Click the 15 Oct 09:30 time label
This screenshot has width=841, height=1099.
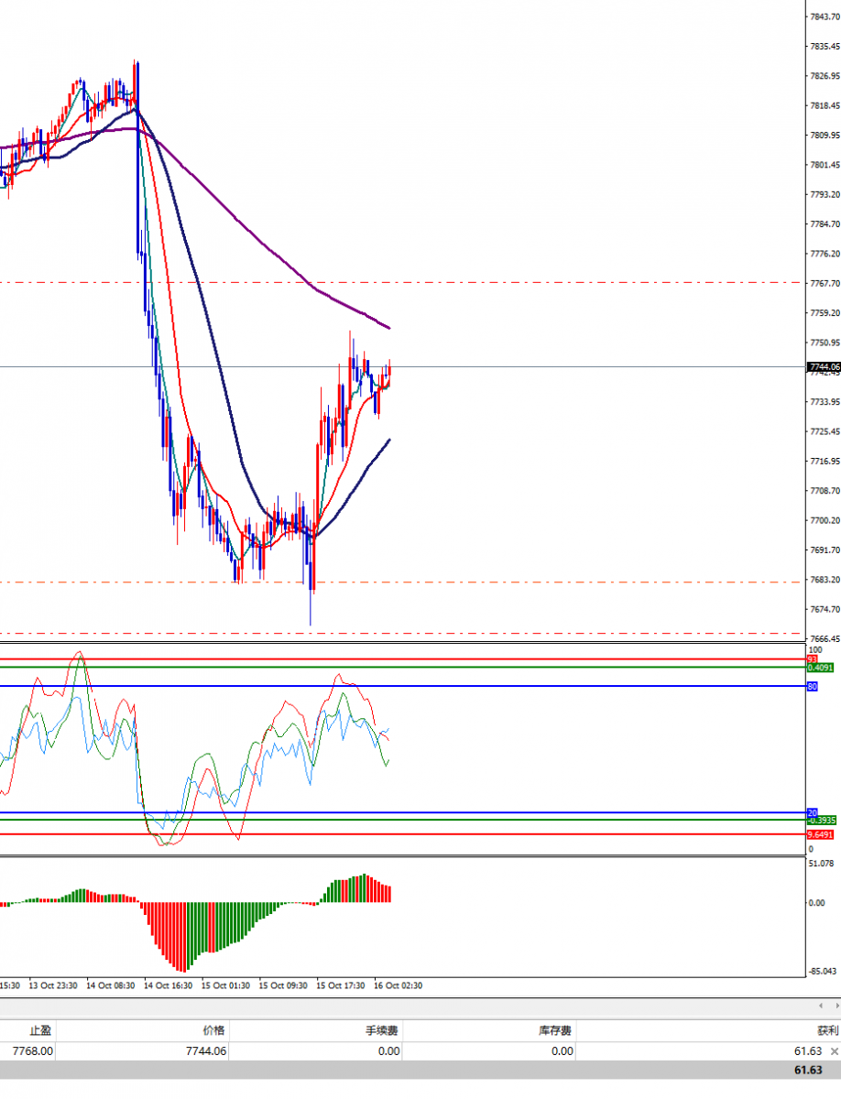click(x=284, y=985)
